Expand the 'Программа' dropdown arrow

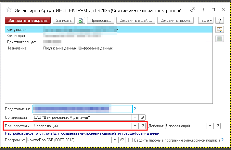coord(115,140)
